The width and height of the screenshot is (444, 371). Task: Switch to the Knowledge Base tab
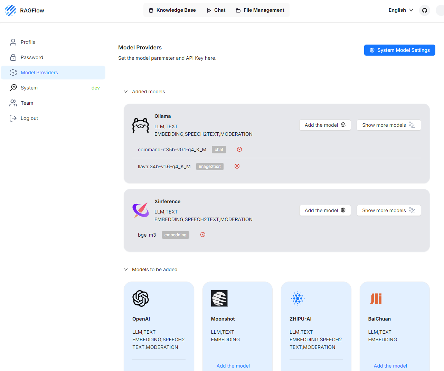click(172, 10)
